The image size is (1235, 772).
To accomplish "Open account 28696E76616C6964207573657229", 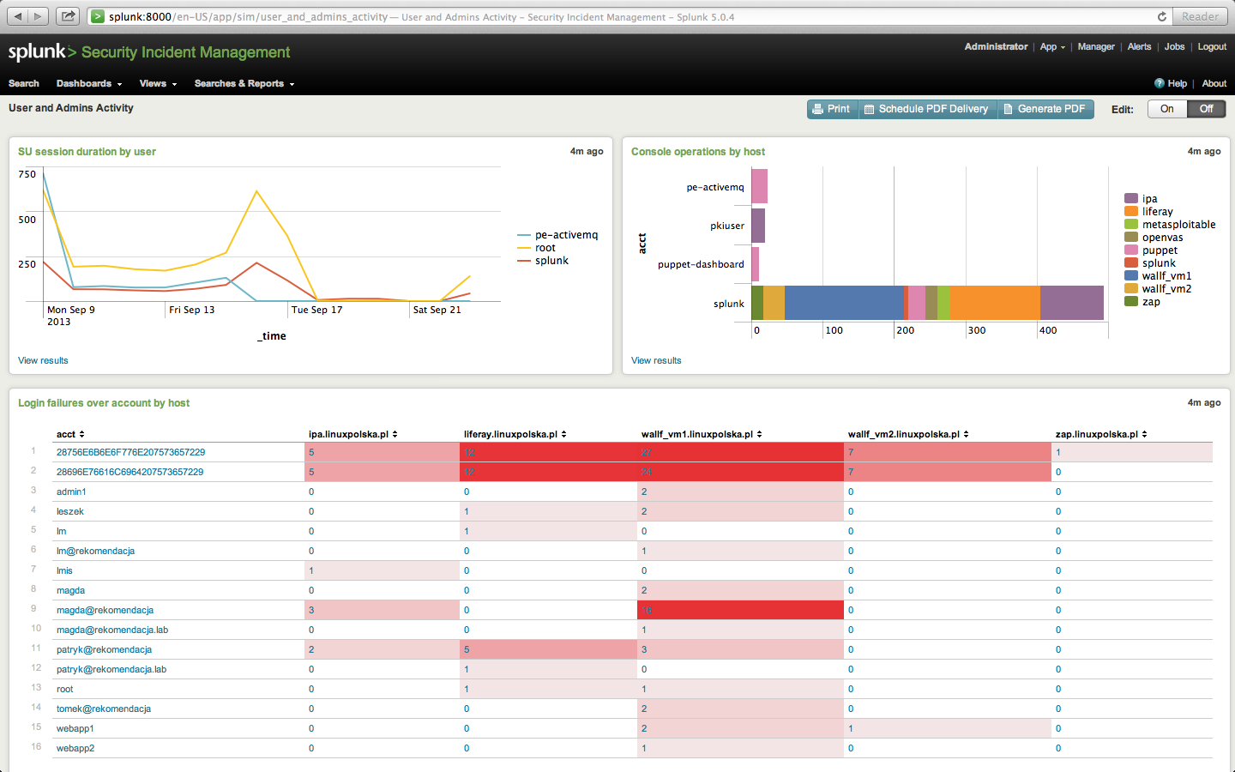I will tap(130, 472).
